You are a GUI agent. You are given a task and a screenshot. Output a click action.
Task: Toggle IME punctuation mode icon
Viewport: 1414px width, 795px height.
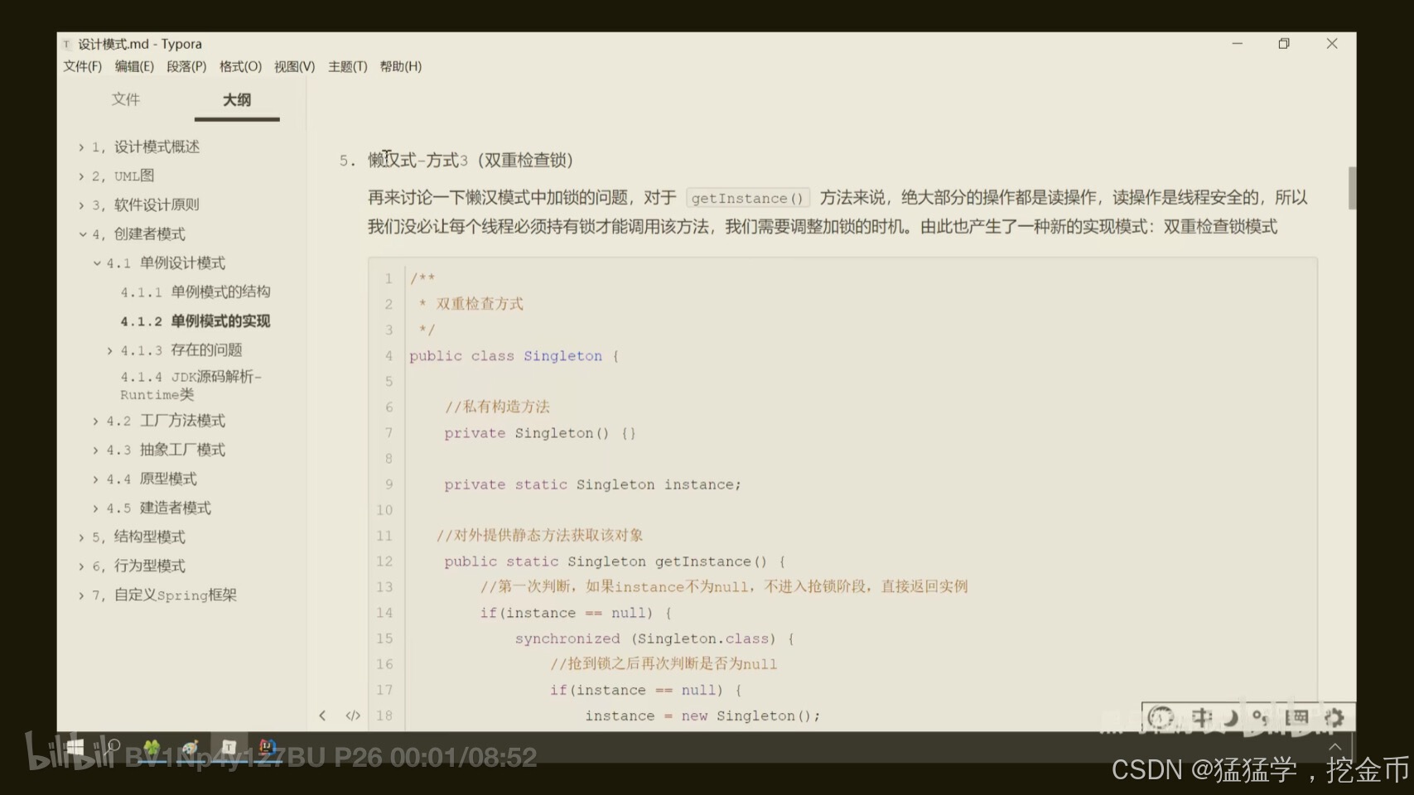tap(1260, 717)
